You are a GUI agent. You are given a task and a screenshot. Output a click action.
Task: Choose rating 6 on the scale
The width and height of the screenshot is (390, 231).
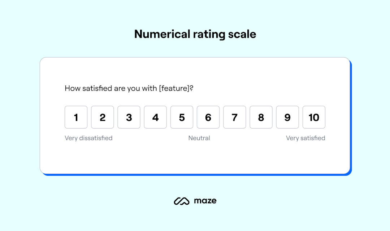click(x=208, y=117)
